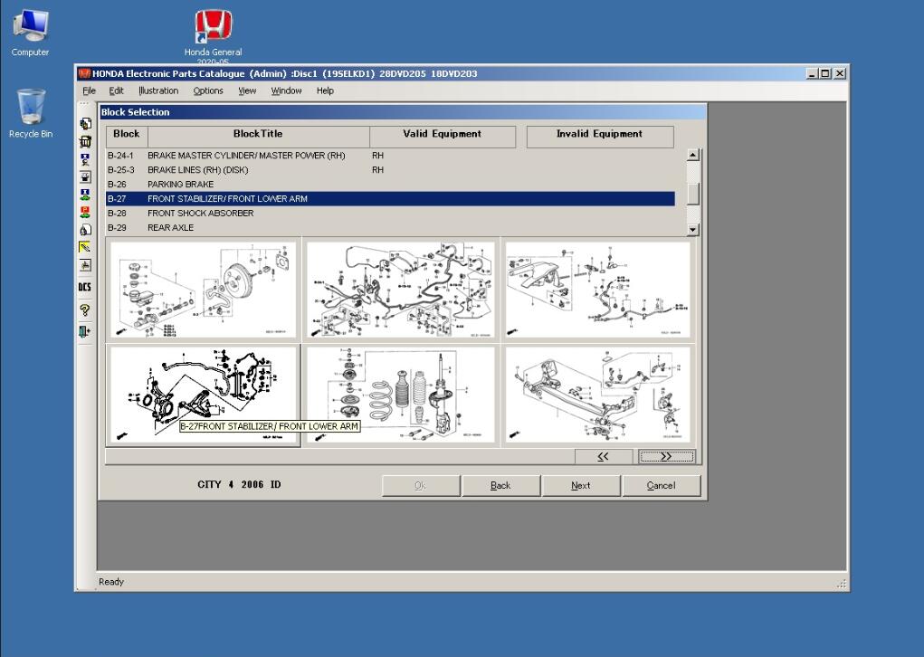924x657 pixels.
Task: Click the Block column header
Action: coord(127,136)
